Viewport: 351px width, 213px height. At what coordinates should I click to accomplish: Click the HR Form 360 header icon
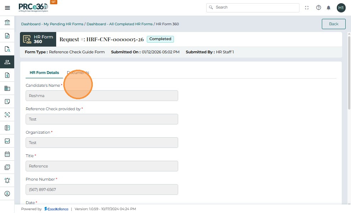[27, 39]
